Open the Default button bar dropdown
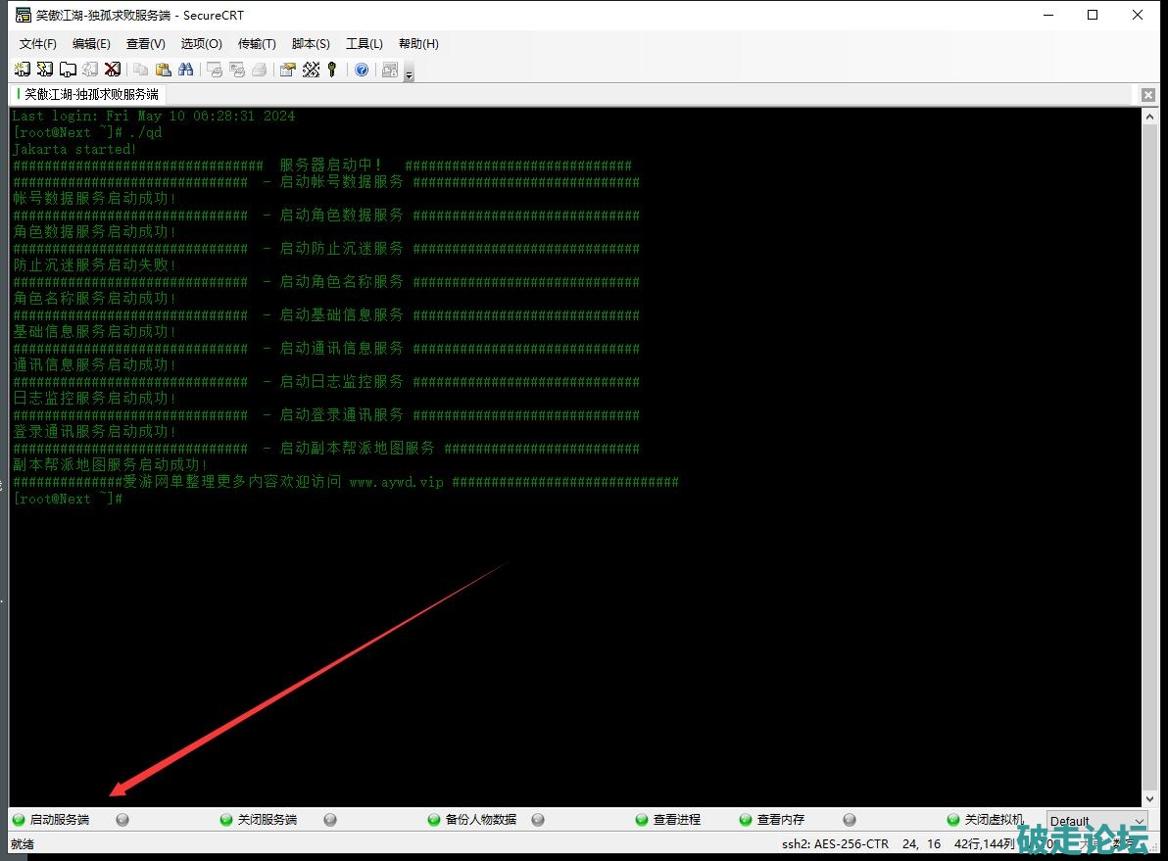1168x861 pixels. coord(1096,821)
